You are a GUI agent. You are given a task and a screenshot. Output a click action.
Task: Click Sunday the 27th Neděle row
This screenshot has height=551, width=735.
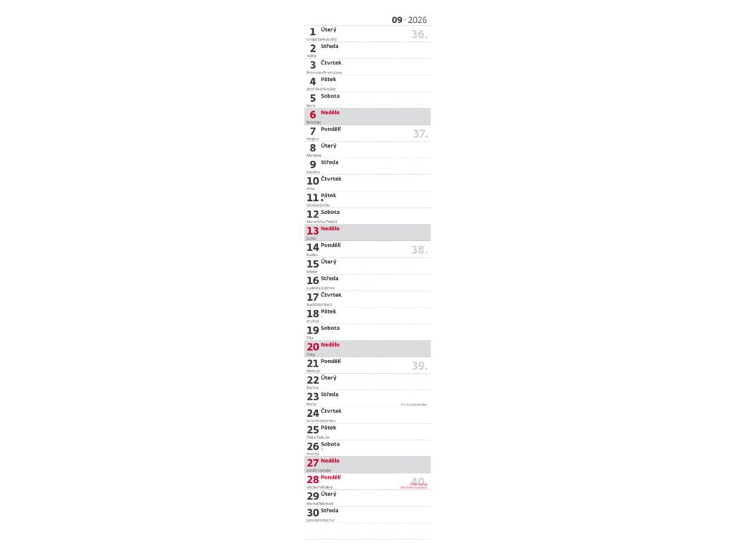point(367,464)
